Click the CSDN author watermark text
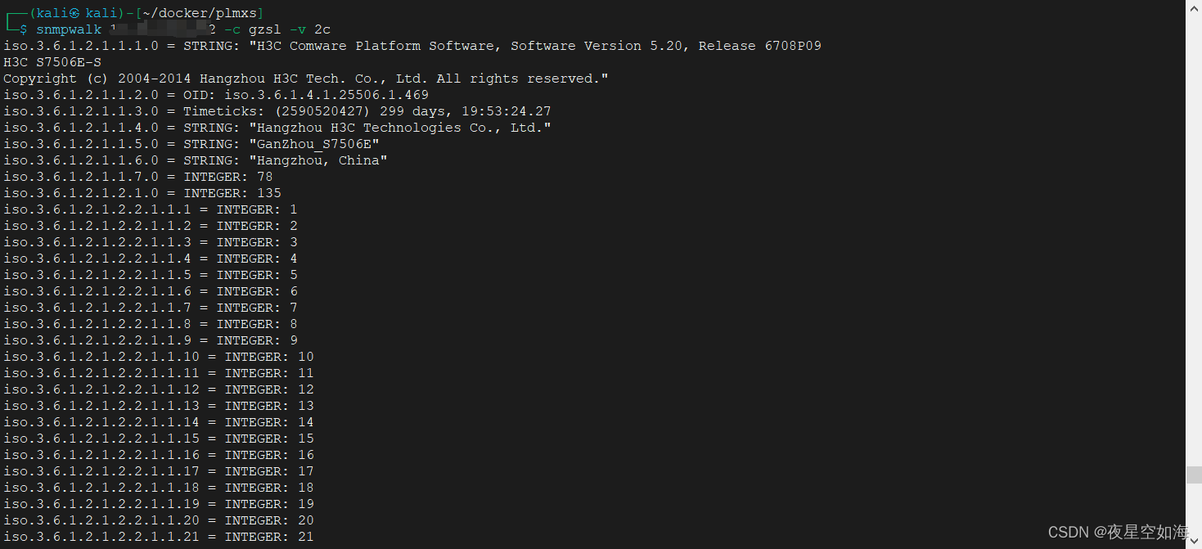 (1119, 532)
